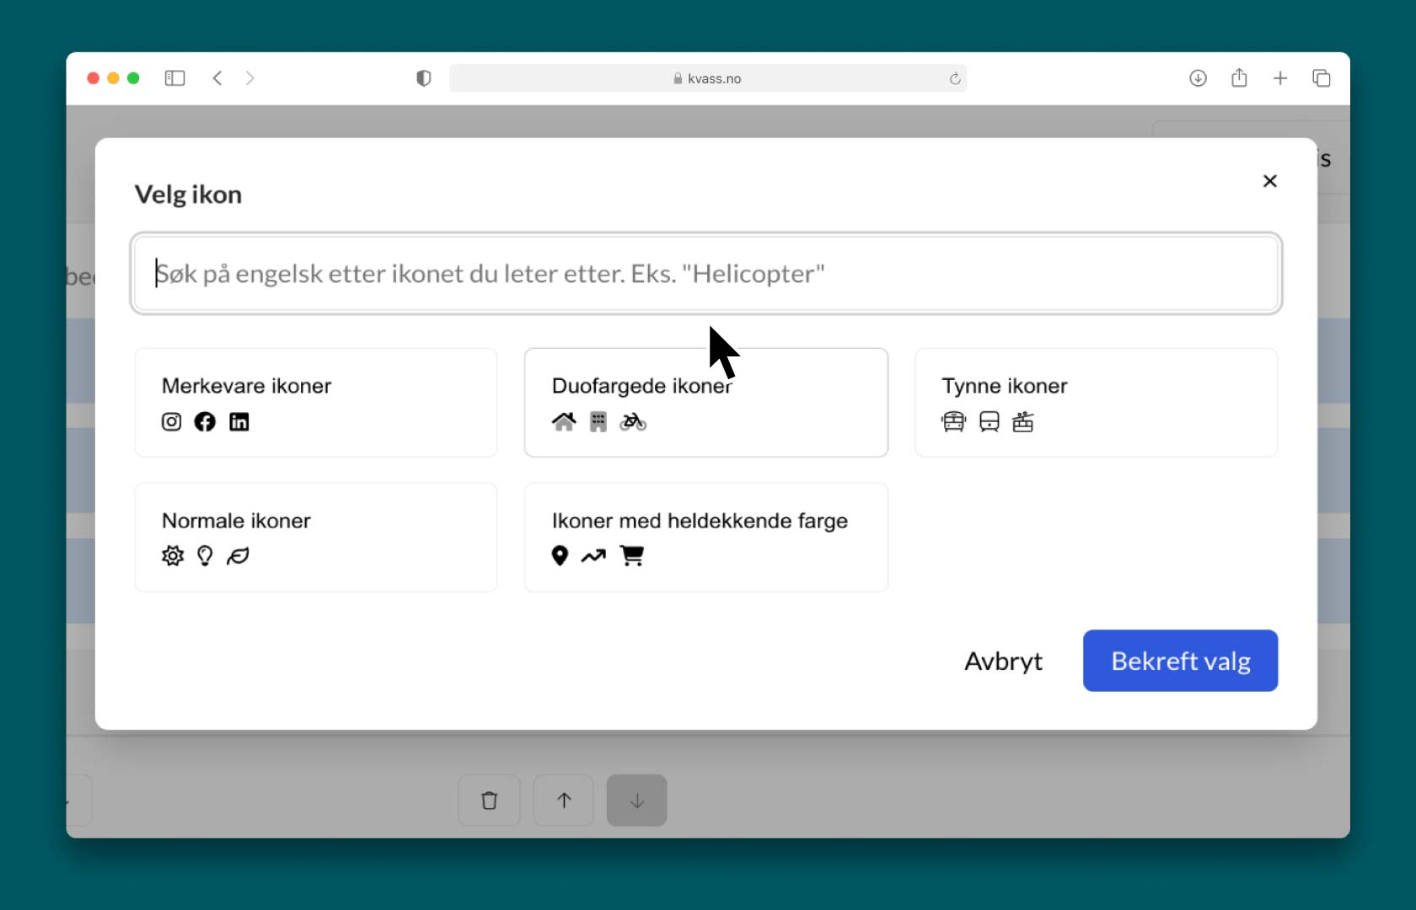Click the icon search input field

click(706, 274)
